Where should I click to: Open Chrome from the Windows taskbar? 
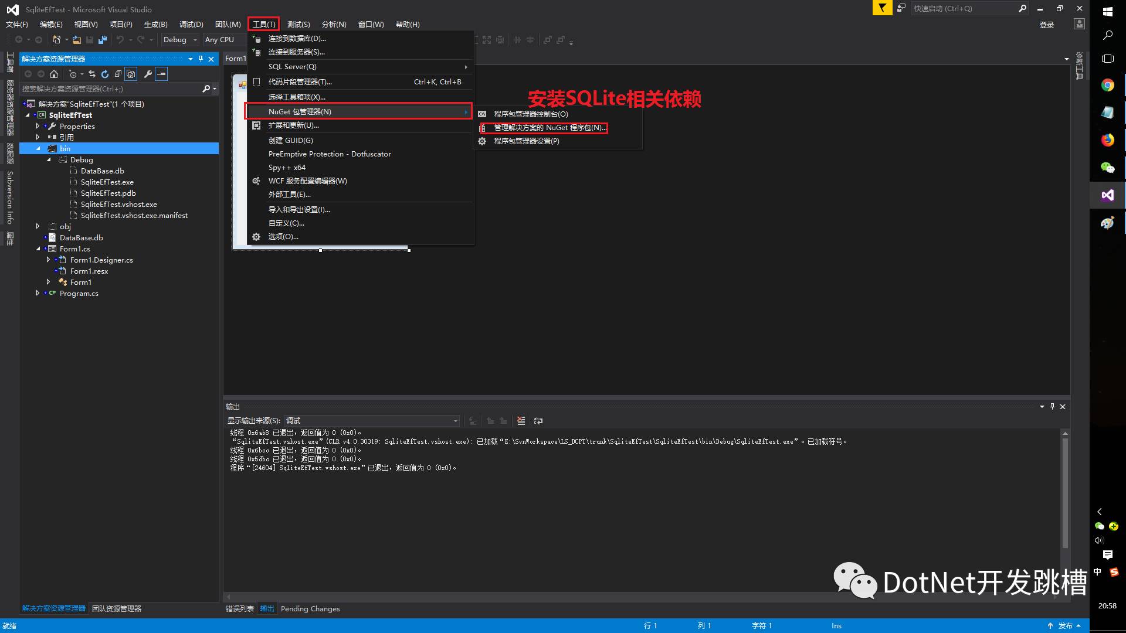click(x=1107, y=85)
